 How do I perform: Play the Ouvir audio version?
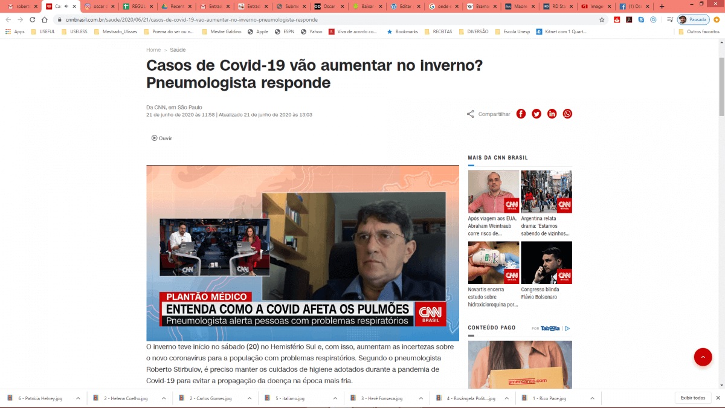pos(162,138)
